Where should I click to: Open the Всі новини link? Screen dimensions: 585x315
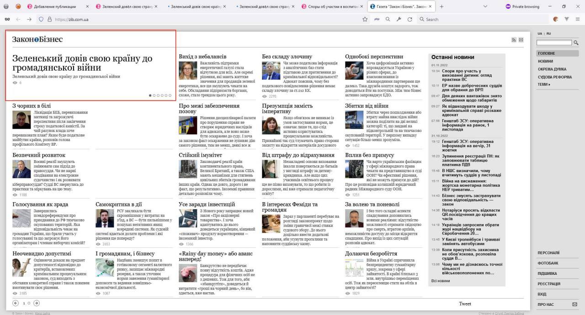(441, 281)
